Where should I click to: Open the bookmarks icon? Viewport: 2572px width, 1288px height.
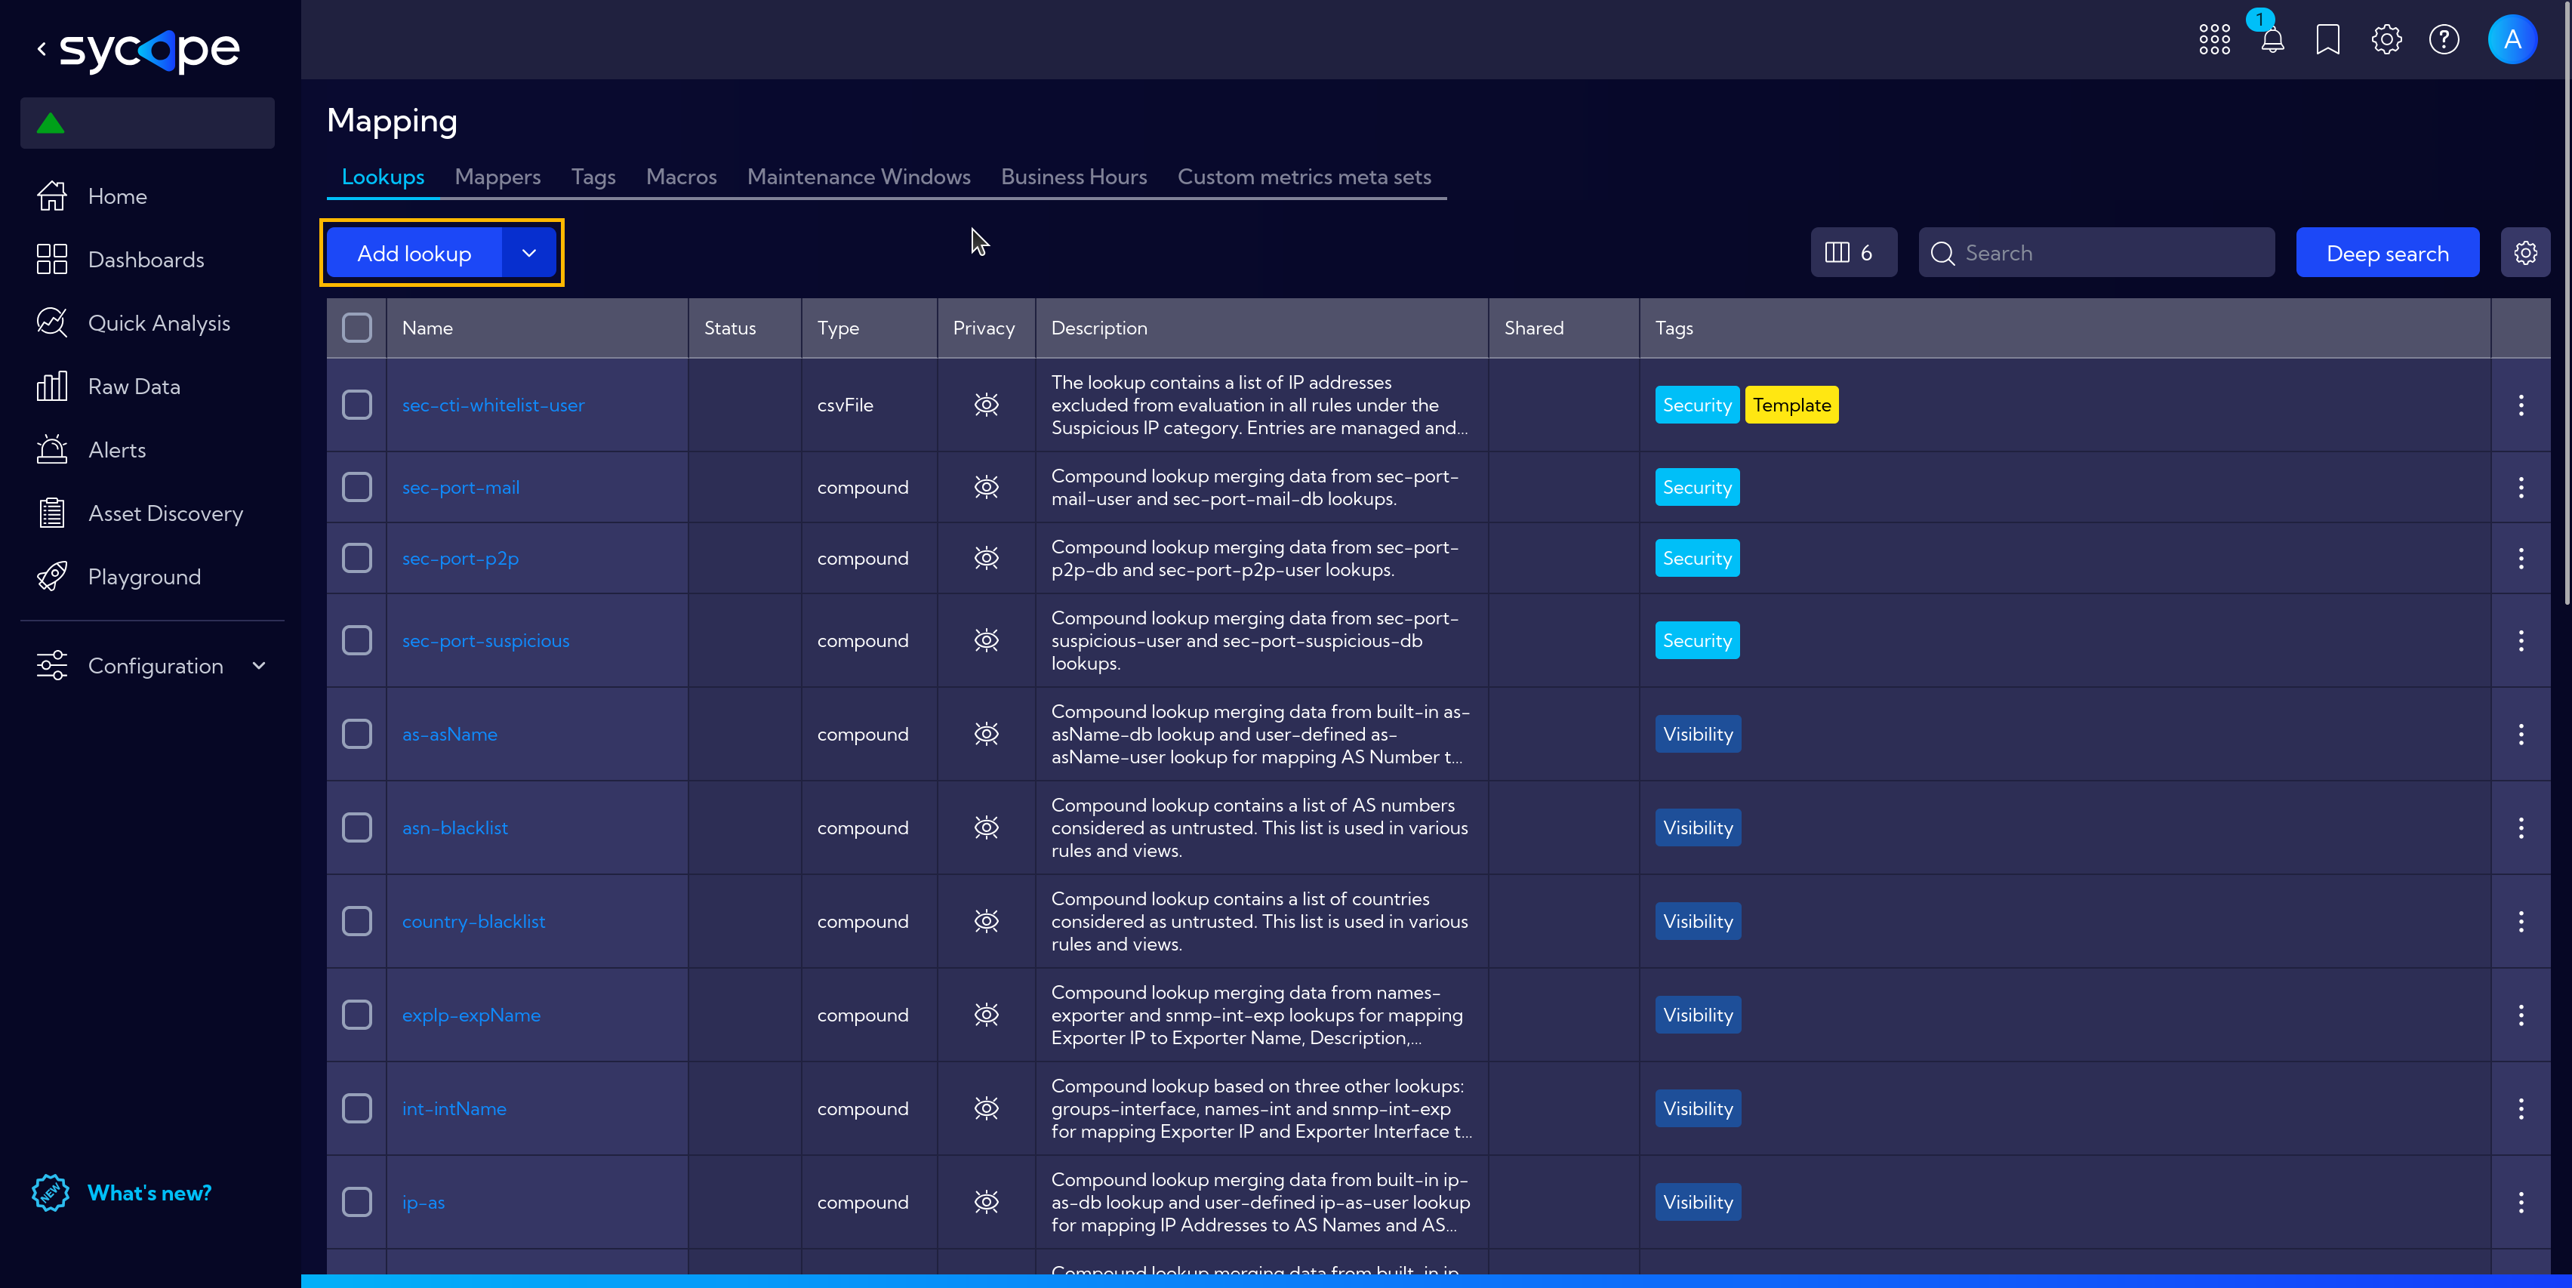(x=2327, y=40)
